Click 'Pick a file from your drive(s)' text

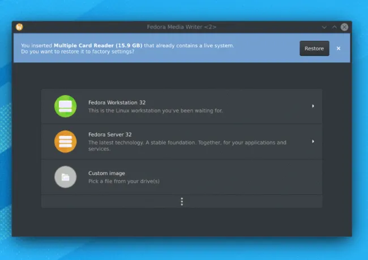coord(124,181)
